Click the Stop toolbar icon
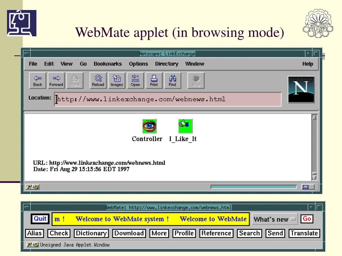Screen dimensions: 342x256 point(196,81)
